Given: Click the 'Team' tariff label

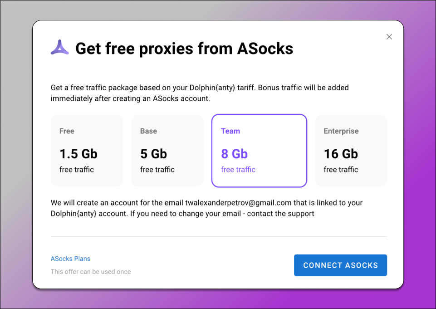Looking at the screenshot, I should click(x=230, y=131).
